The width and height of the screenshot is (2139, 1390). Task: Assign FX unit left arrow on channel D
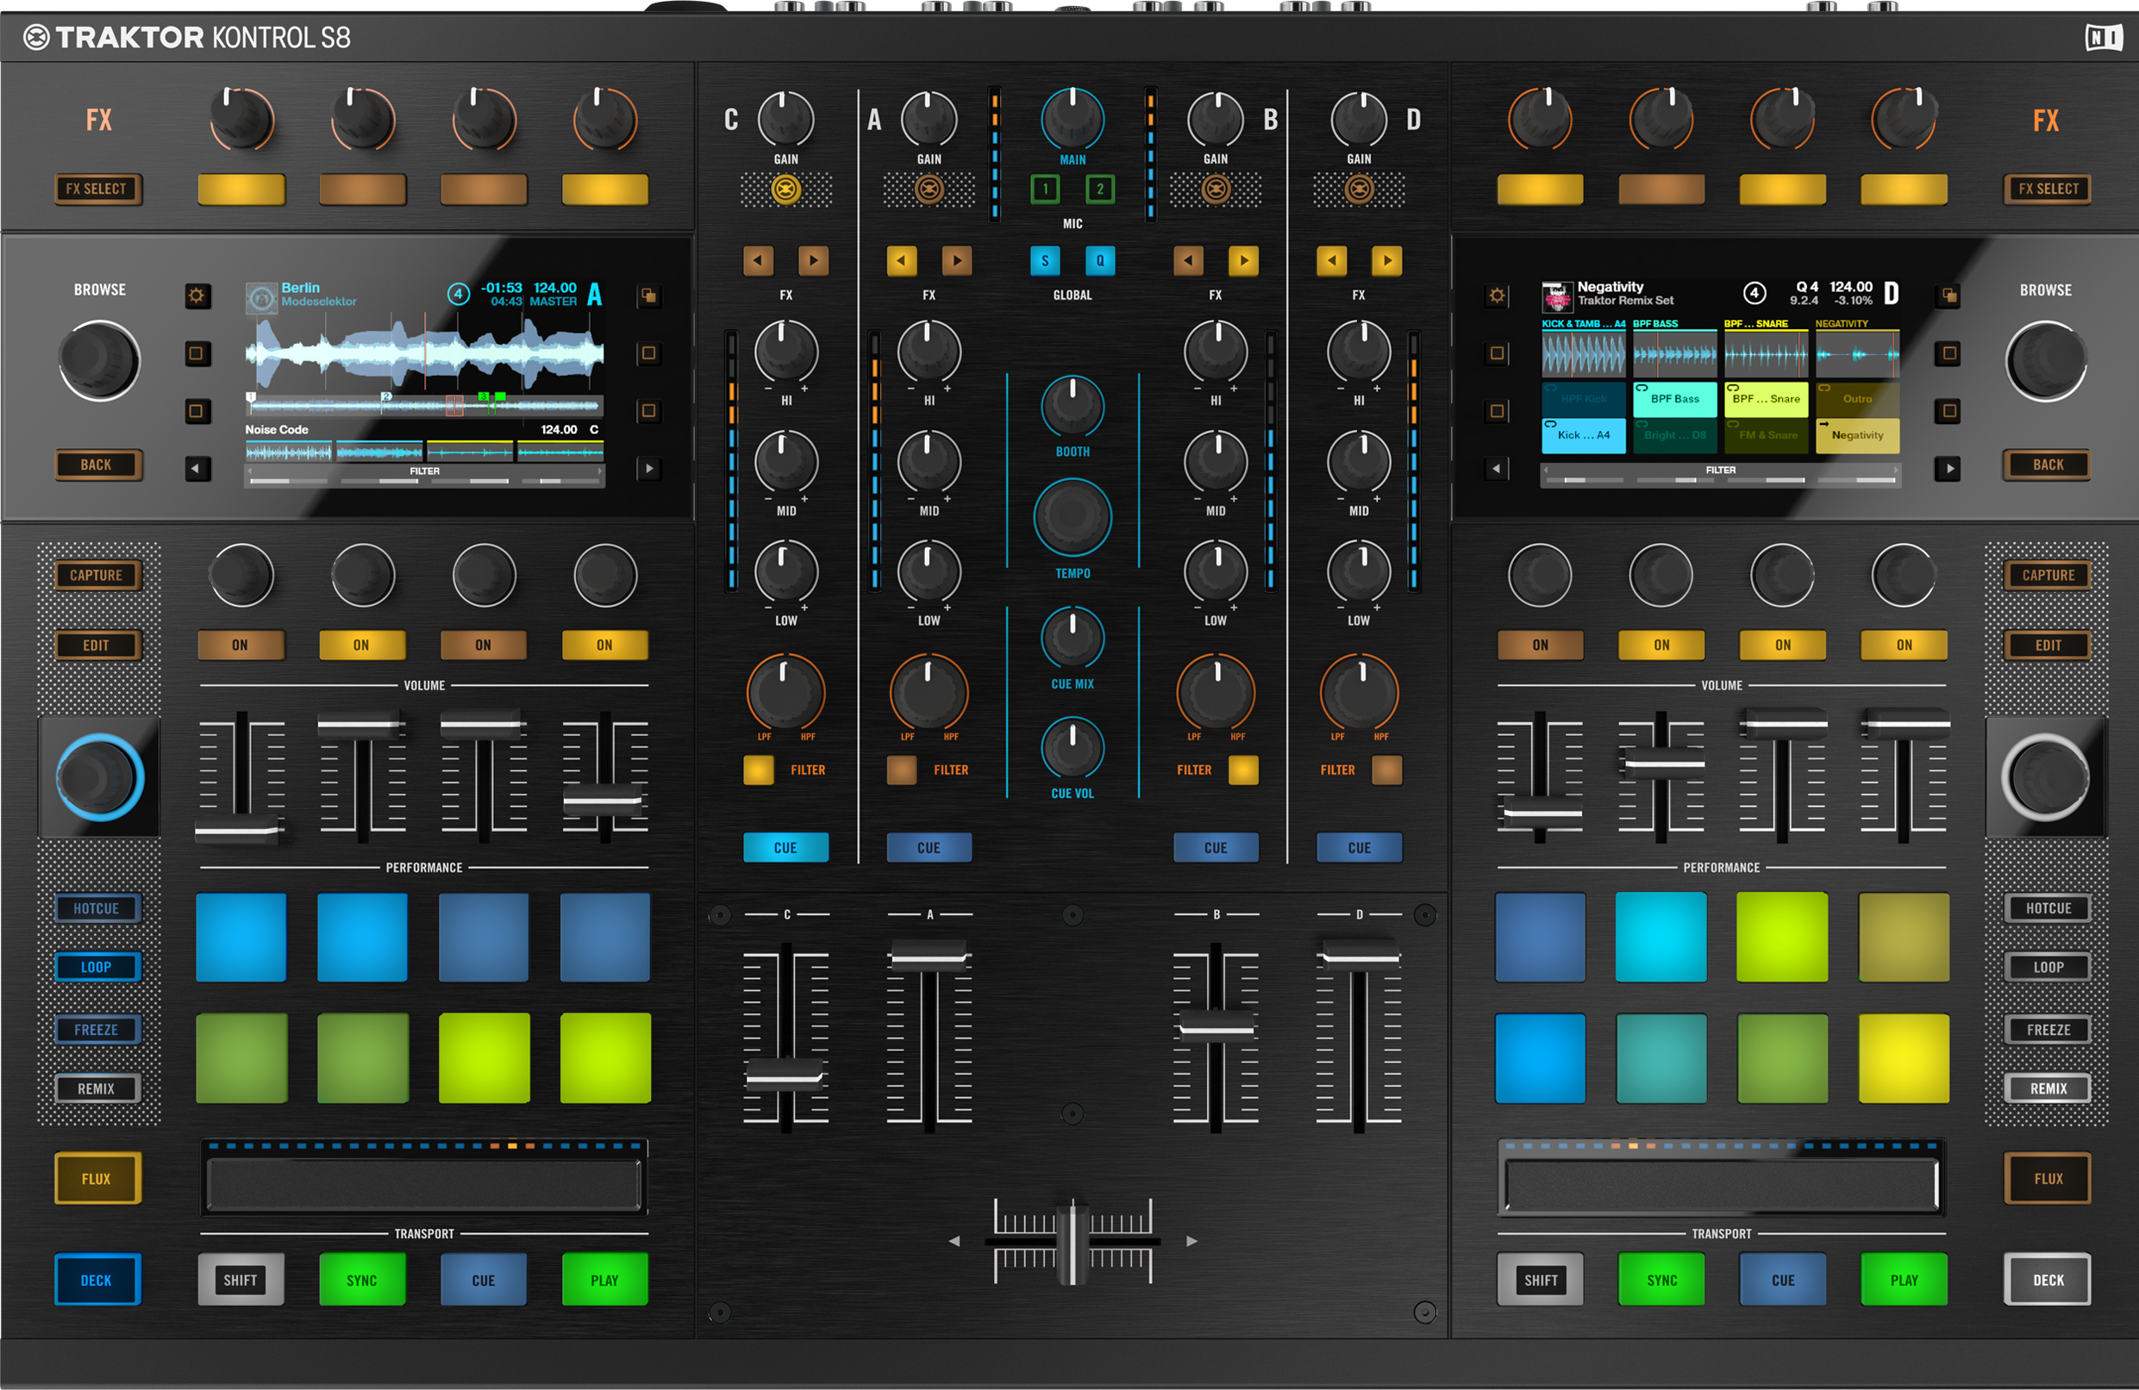click(x=1331, y=261)
